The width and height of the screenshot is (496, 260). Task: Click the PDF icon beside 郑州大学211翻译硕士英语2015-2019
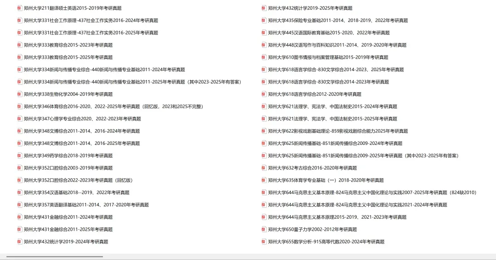20,8
